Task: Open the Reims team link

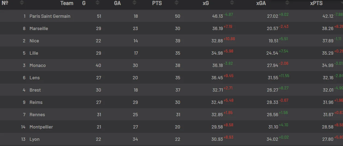Action: click(x=36, y=102)
